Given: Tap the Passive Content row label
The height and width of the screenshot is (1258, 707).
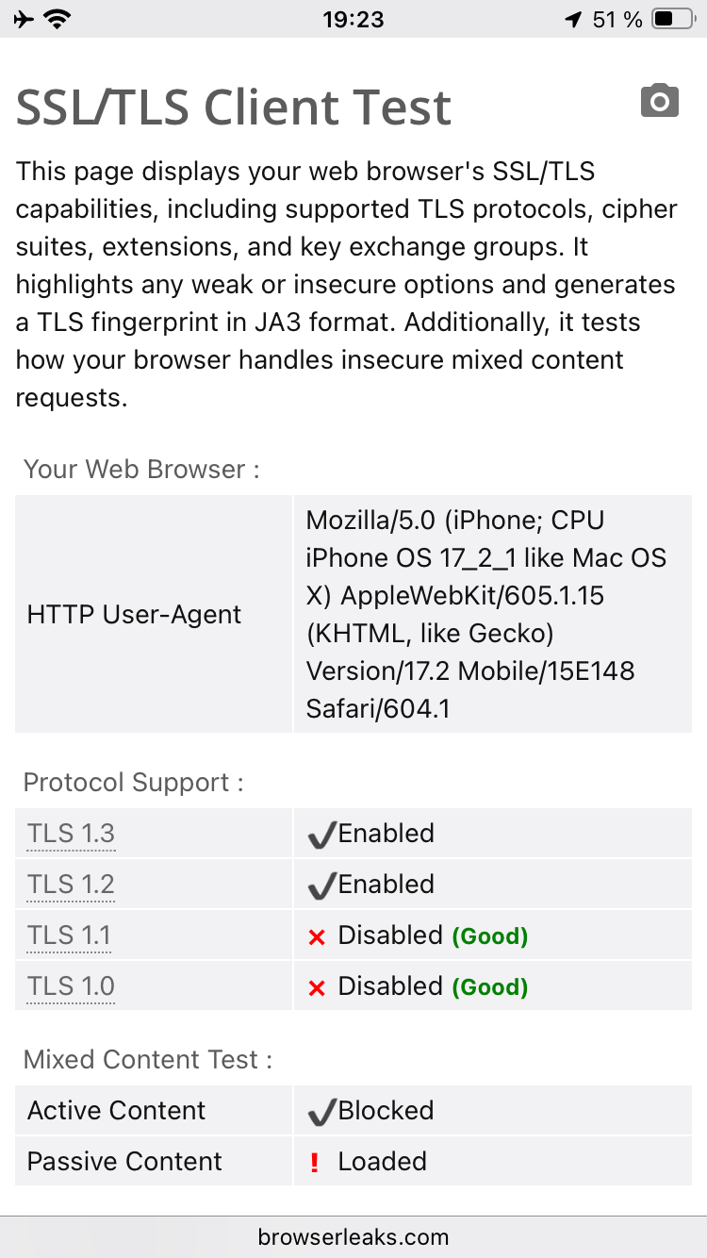Looking at the screenshot, I should point(124,1161).
